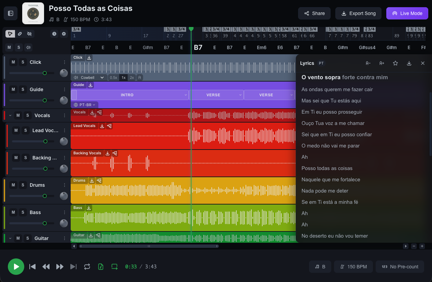The width and height of the screenshot is (432, 282).
Task: Toggle the sidebar panel button
Action: point(11,13)
